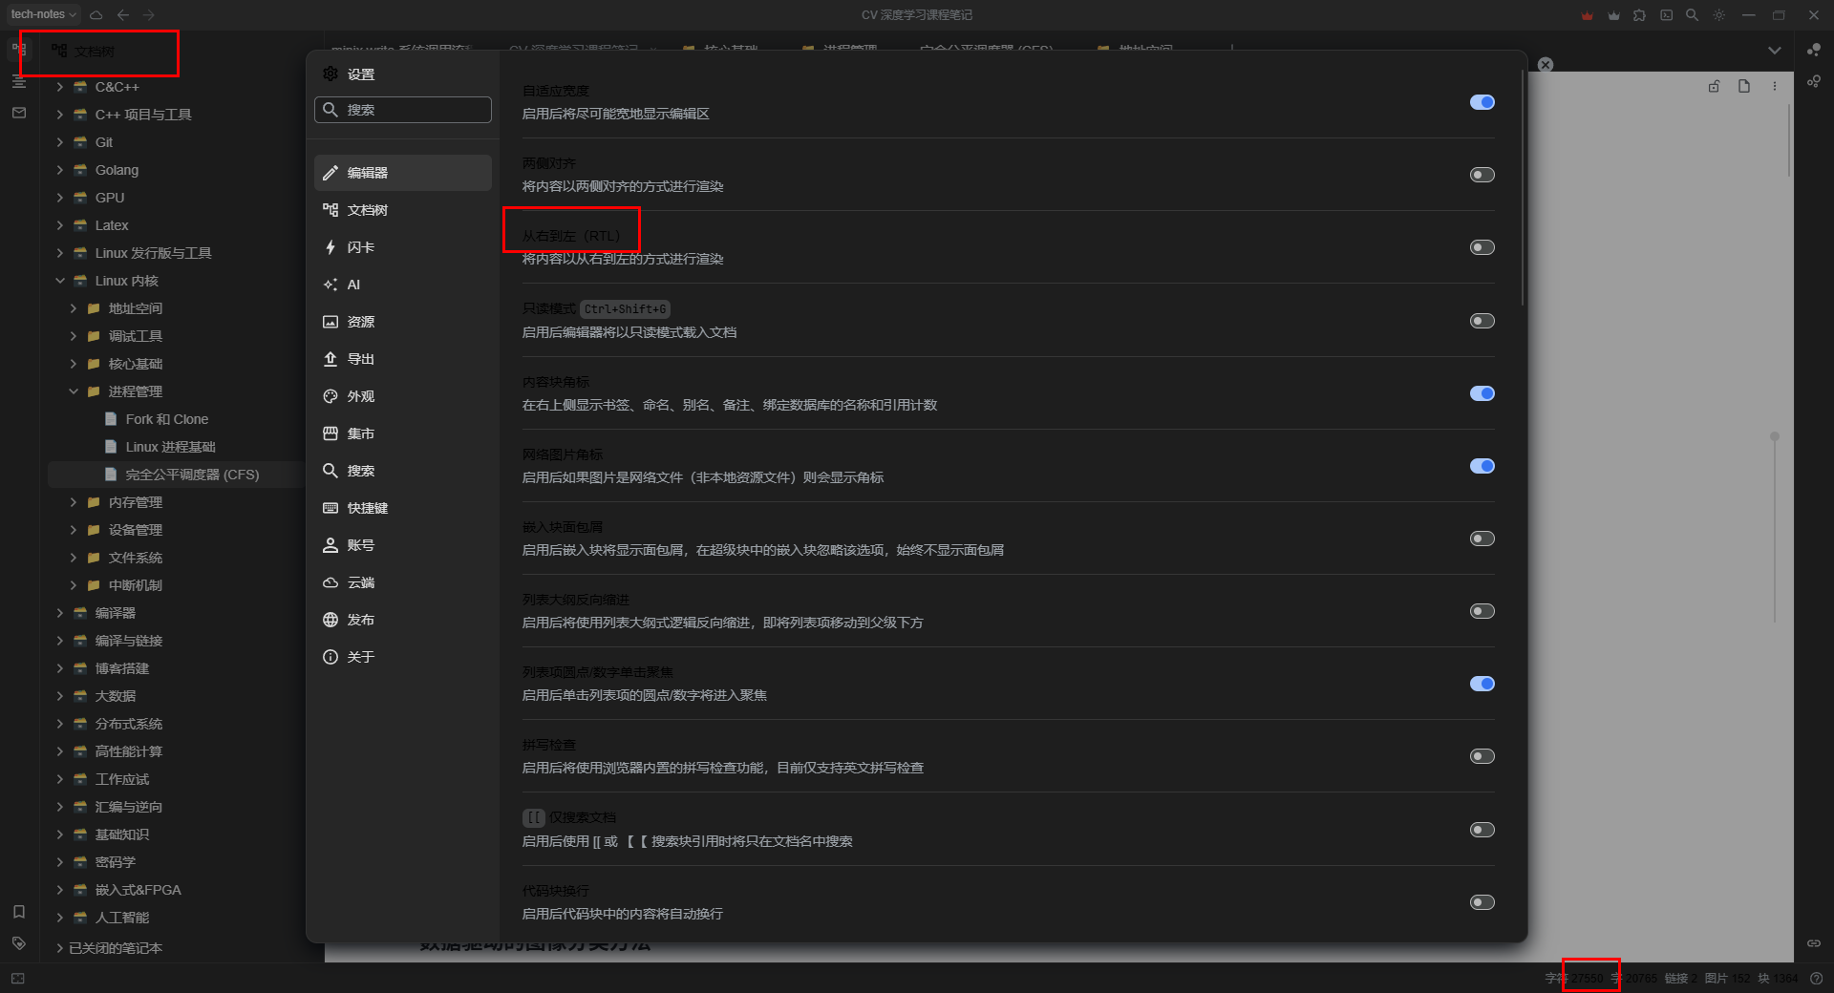1834x993 pixels.
Task: Open the global graph view icon
Action: 1814,50
